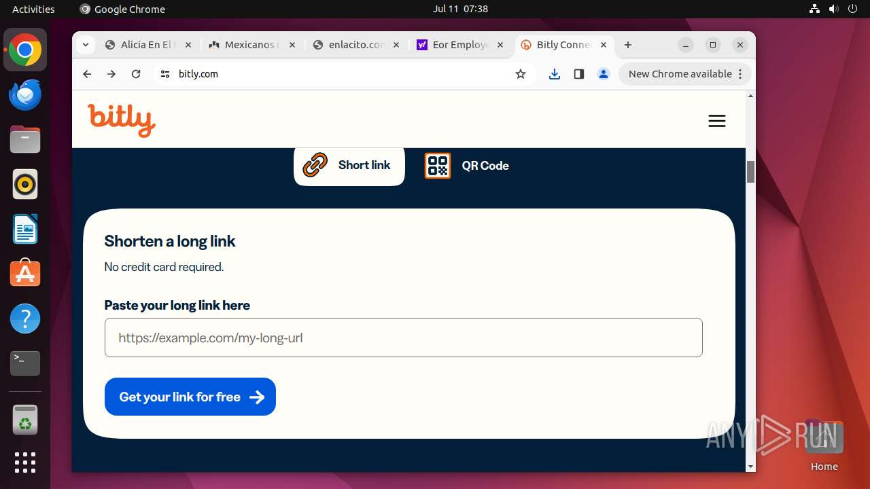The image size is (870, 489).
Task: Open the volume icon in system tray
Action: pos(833,9)
